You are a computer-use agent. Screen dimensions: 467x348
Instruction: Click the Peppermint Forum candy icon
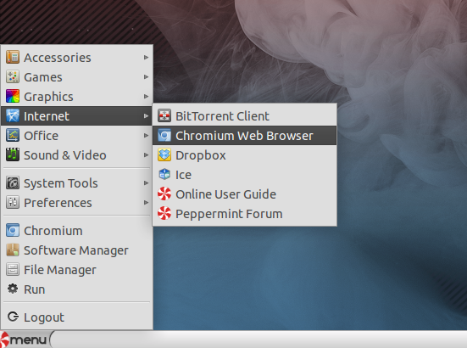point(164,214)
